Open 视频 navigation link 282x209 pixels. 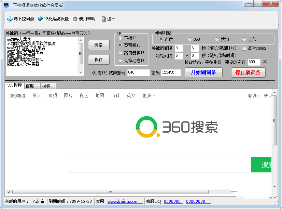[53, 96]
